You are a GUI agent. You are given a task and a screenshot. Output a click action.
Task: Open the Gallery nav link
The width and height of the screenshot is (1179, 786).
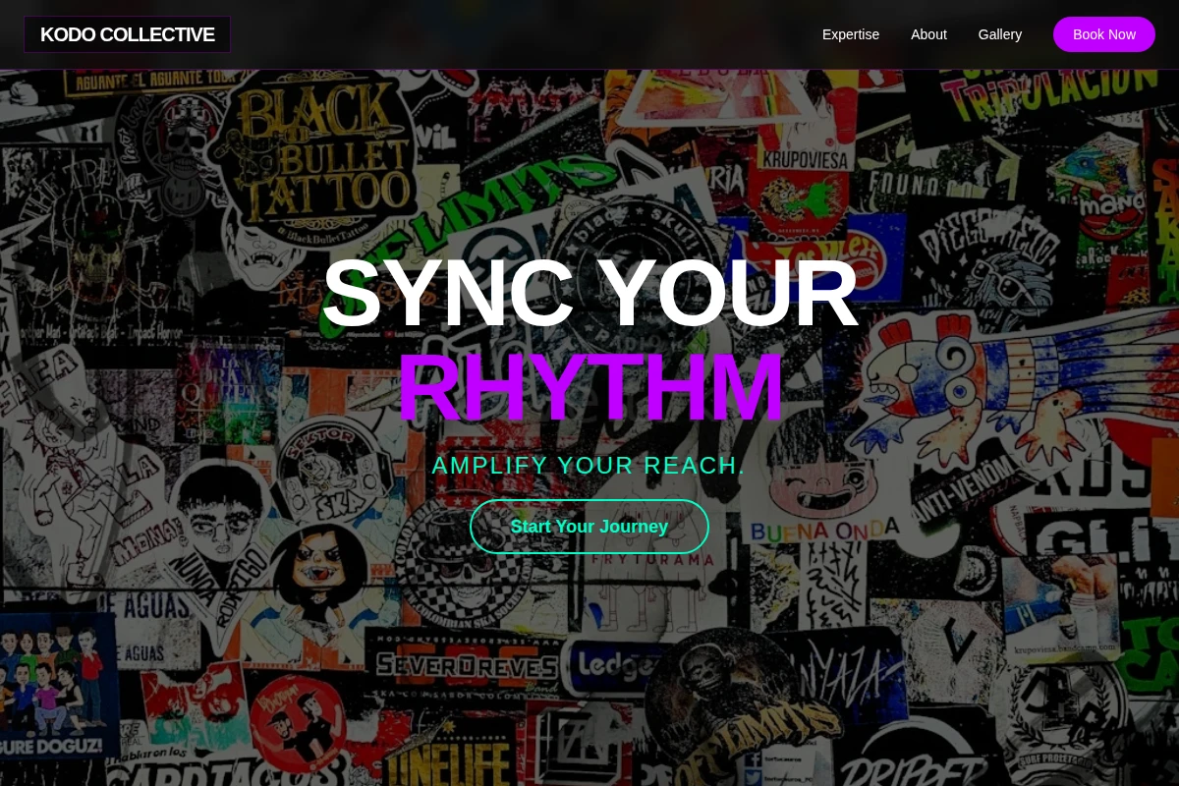(1000, 34)
